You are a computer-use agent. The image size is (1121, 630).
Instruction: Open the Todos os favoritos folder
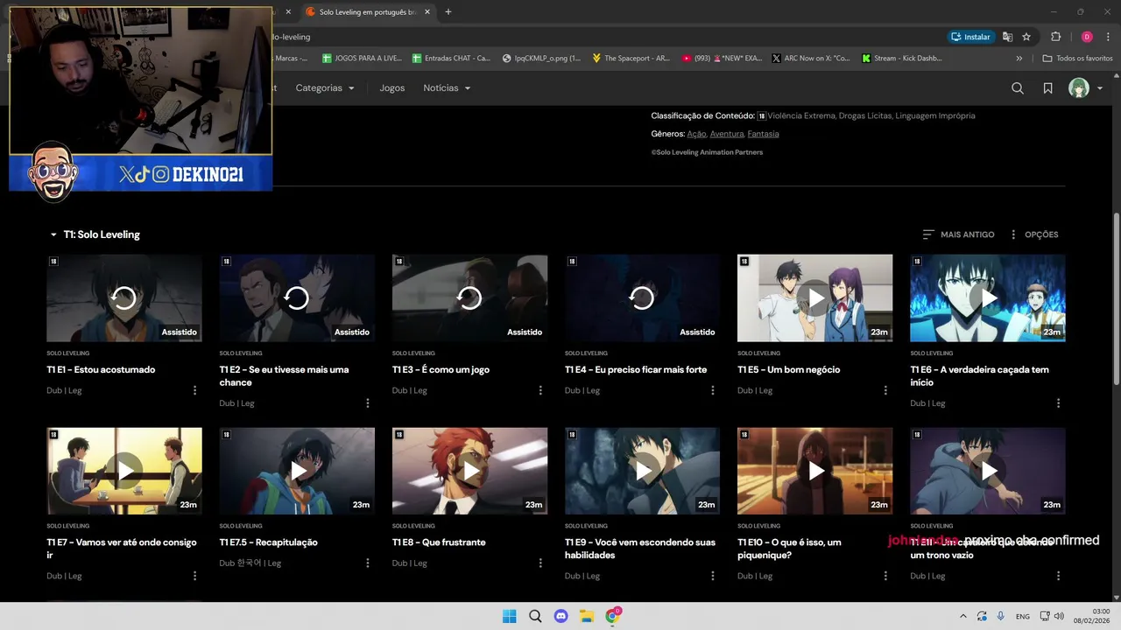click(x=1077, y=59)
